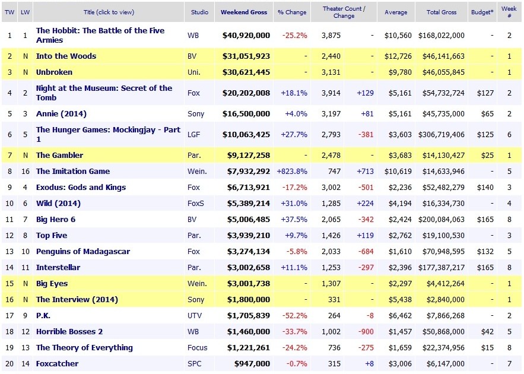Screen dimensions: 524x374
Task: Select total gross $177,387,217
Action: pos(442,267)
